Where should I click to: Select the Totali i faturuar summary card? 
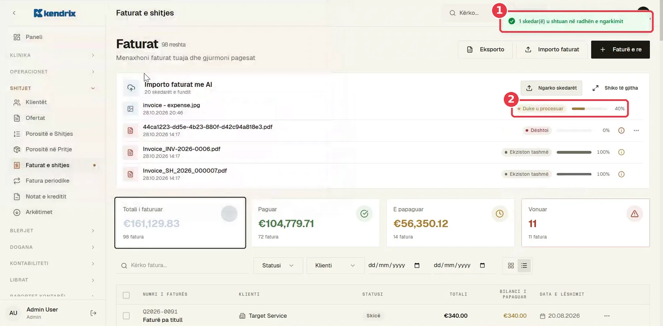pyautogui.click(x=180, y=223)
